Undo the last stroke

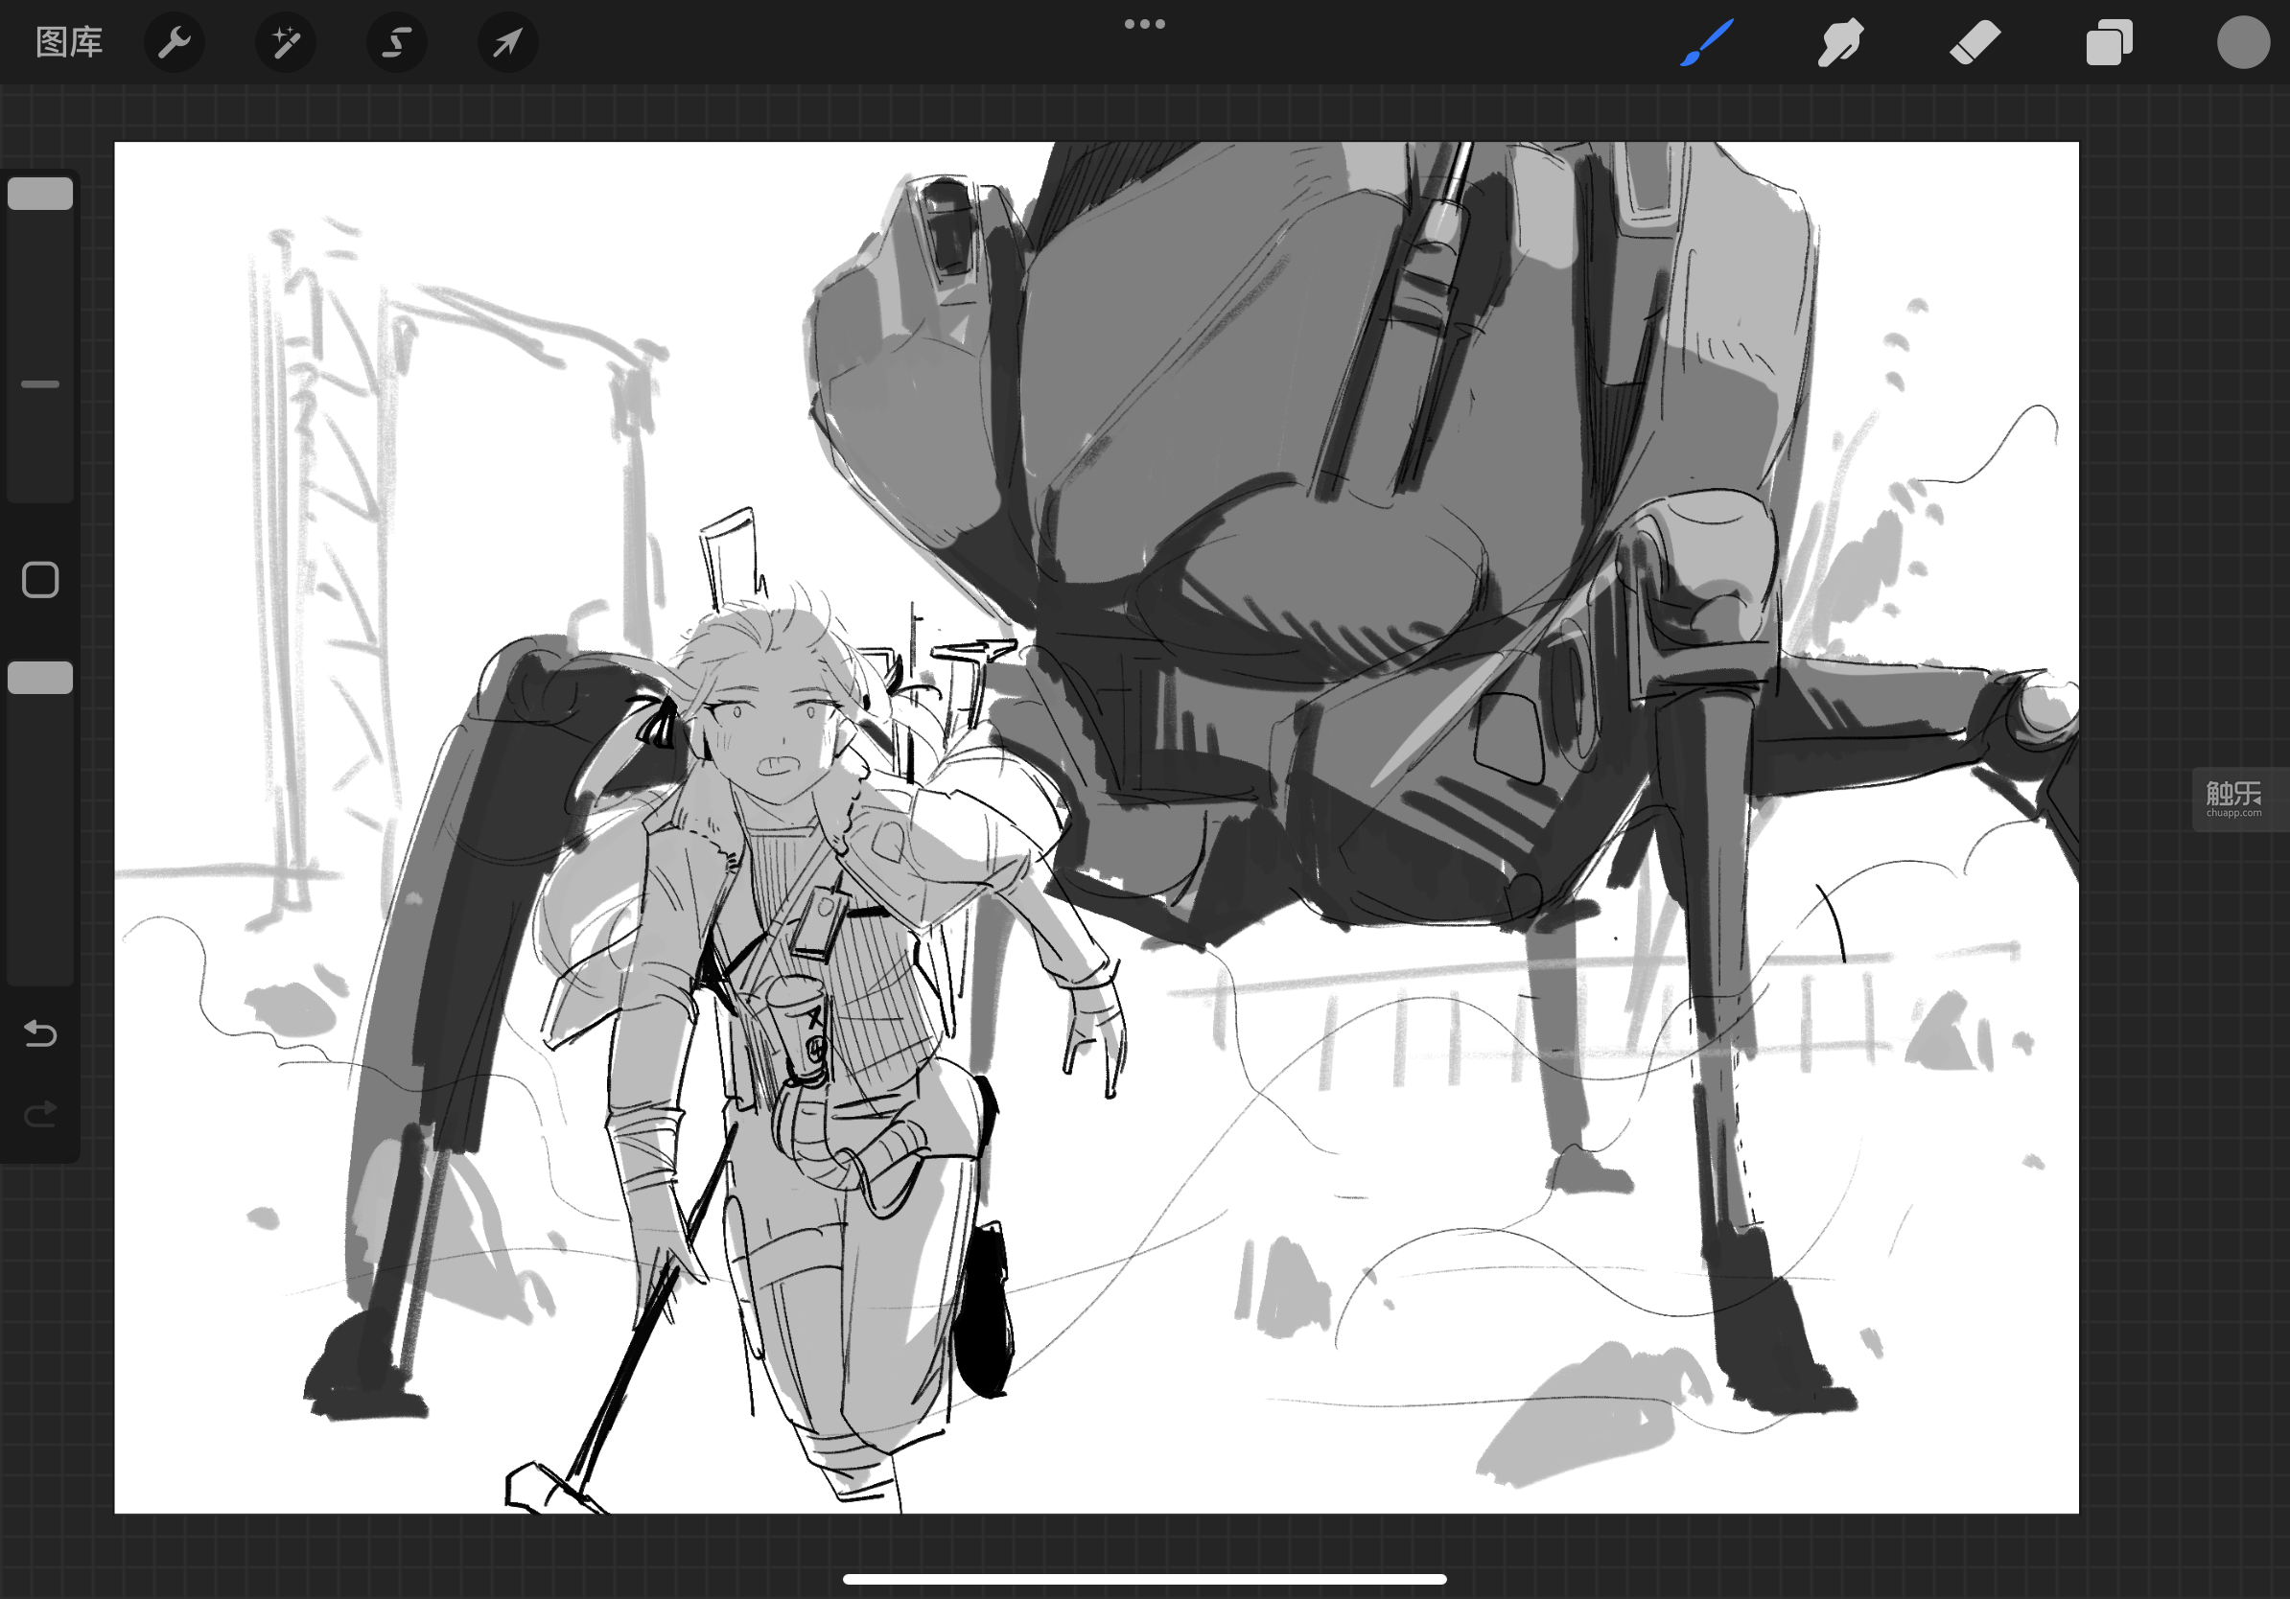40,1033
